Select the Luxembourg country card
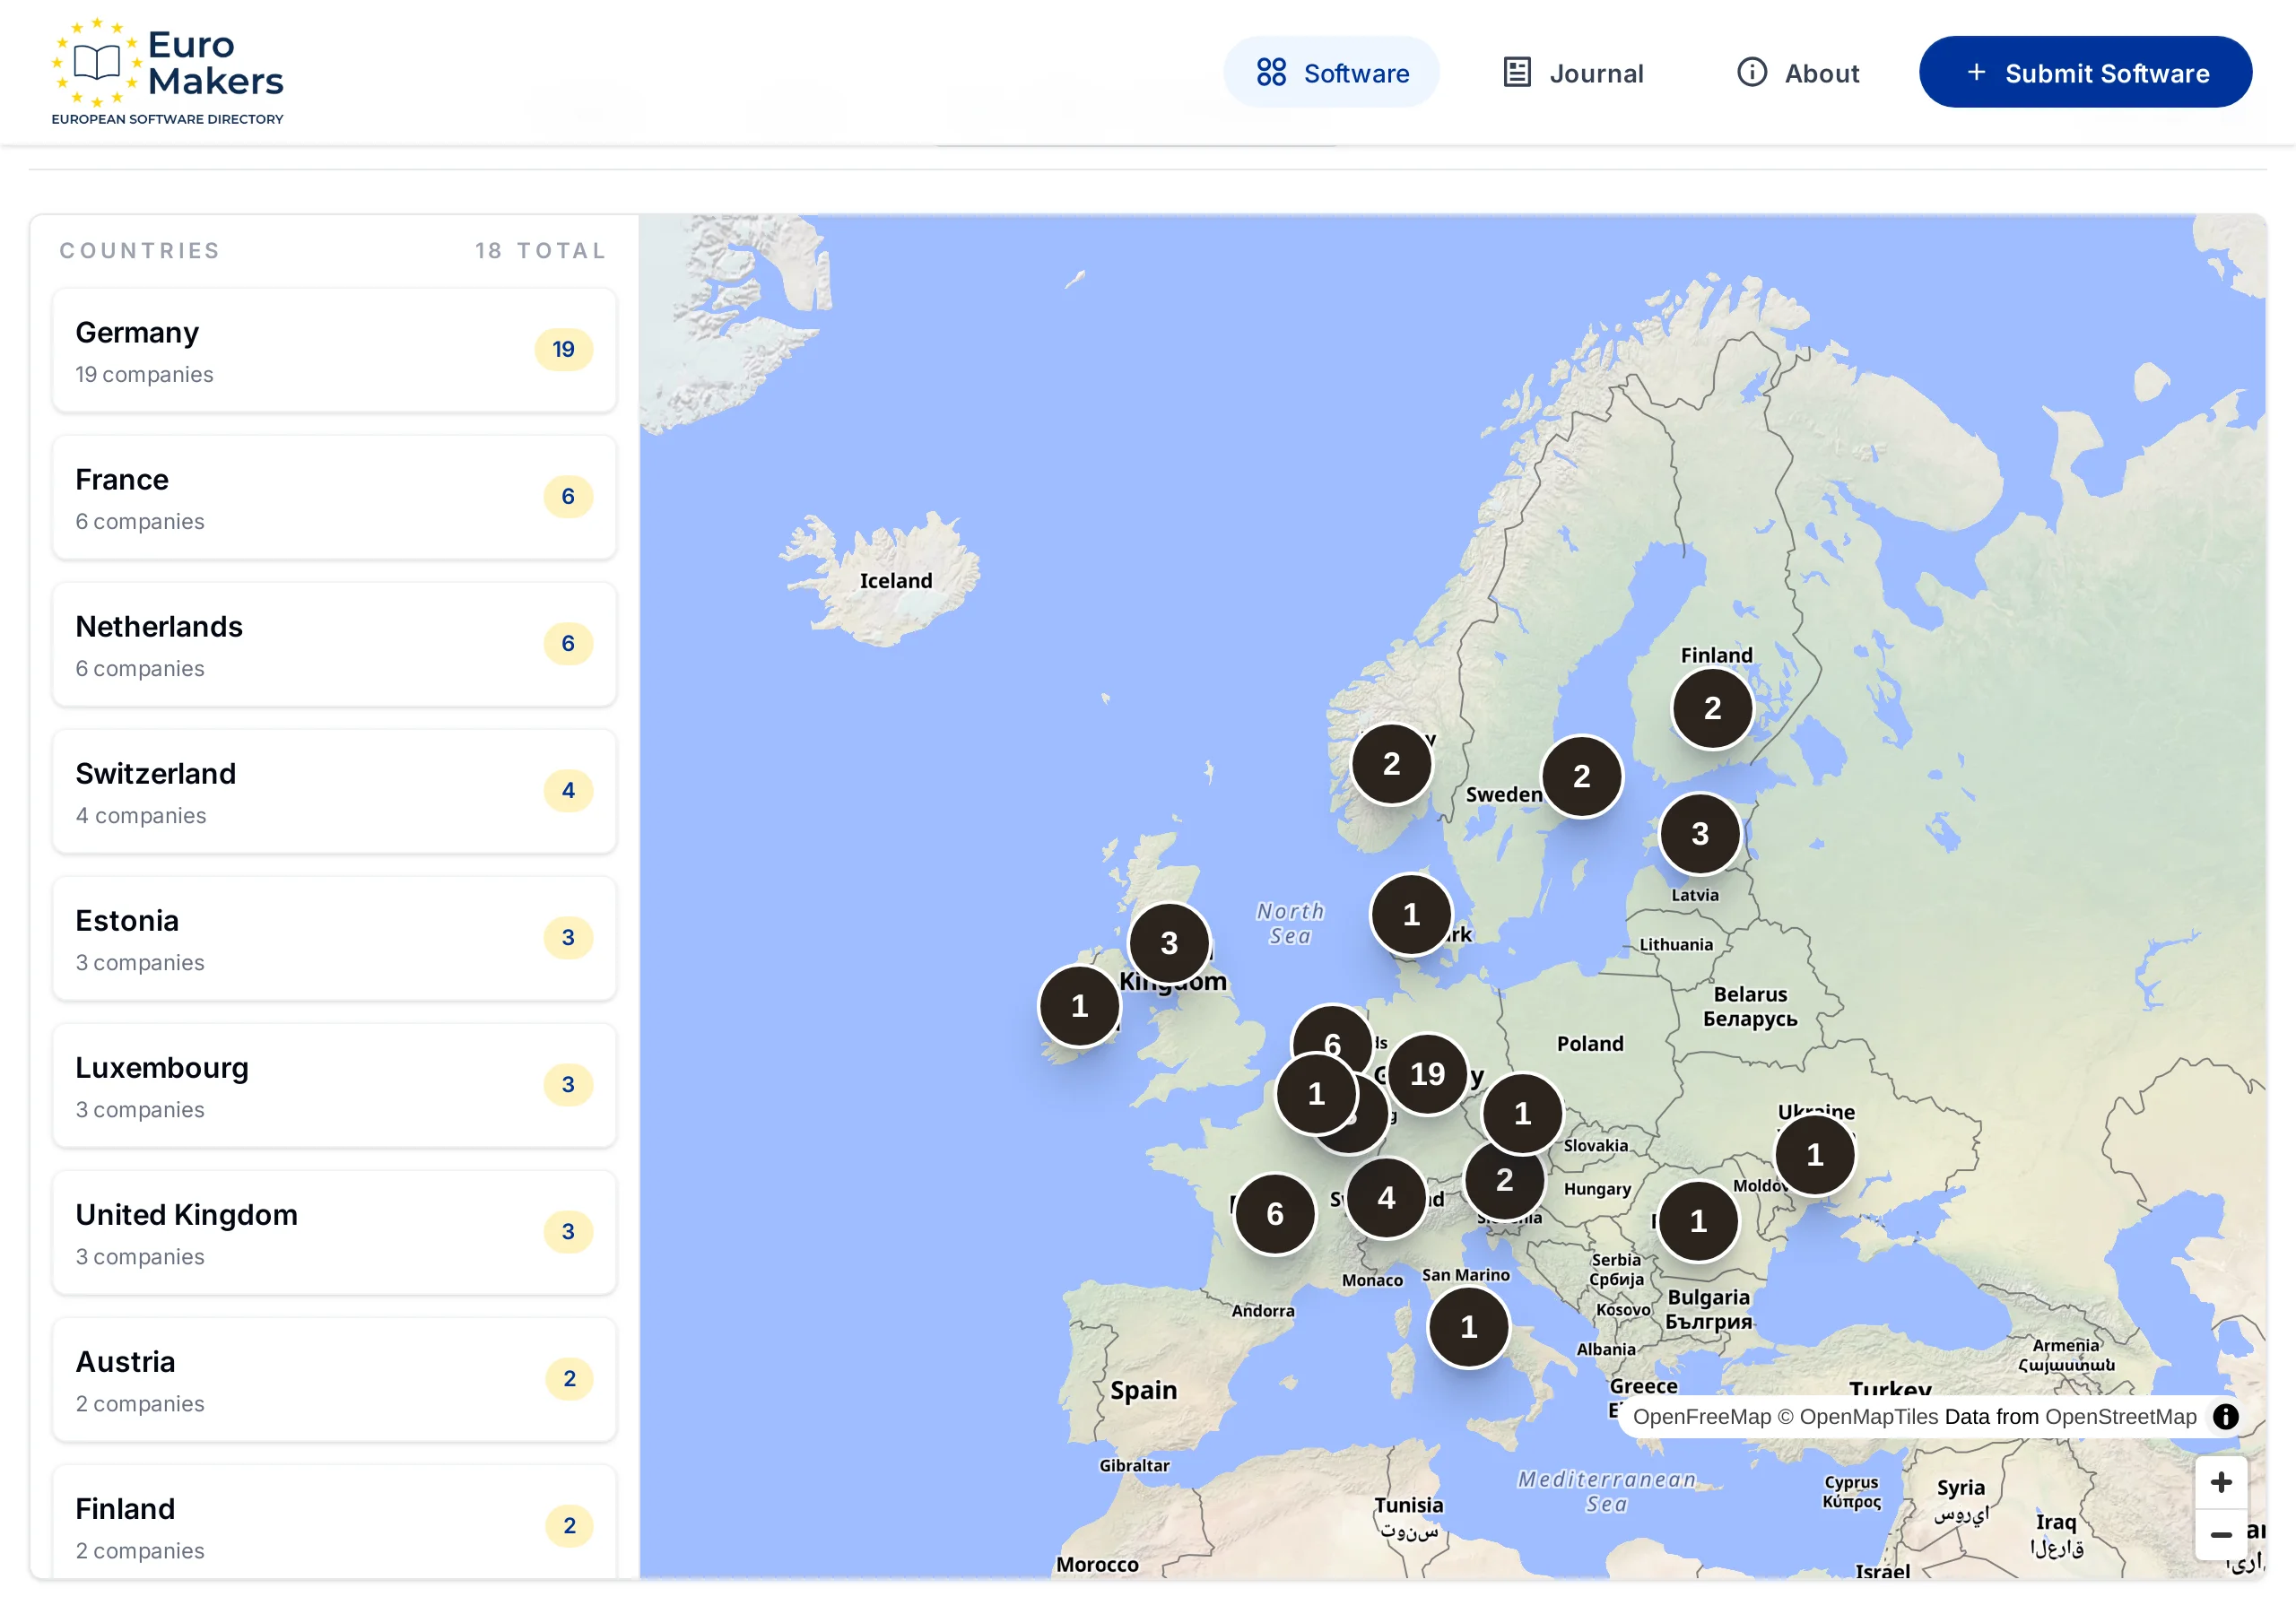 [334, 1086]
